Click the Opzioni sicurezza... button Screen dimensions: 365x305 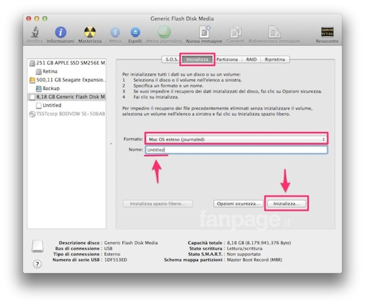pos(238,204)
